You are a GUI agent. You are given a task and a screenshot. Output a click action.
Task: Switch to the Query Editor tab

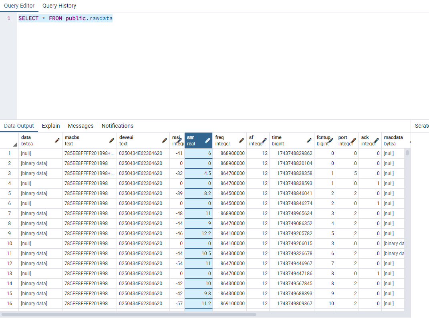19,6
